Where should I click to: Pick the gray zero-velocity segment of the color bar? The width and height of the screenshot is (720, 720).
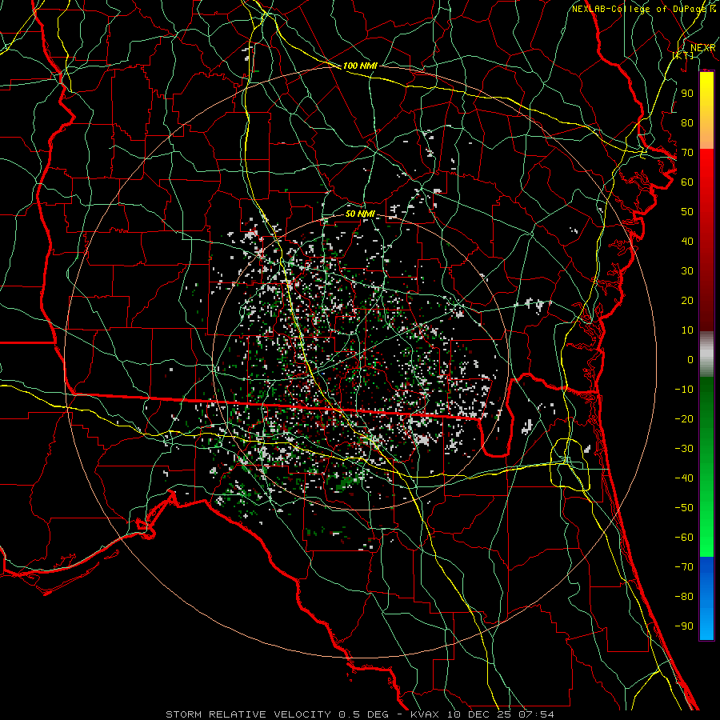(x=706, y=354)
